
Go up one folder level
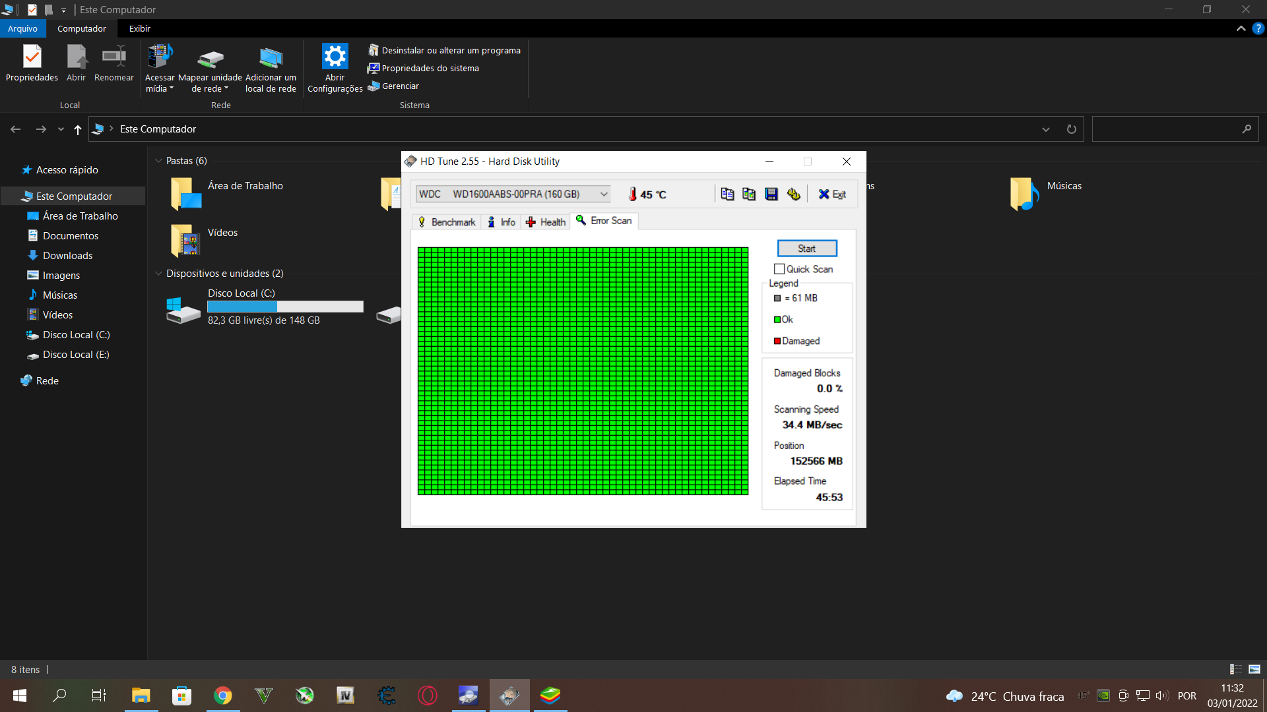(78, 129)
